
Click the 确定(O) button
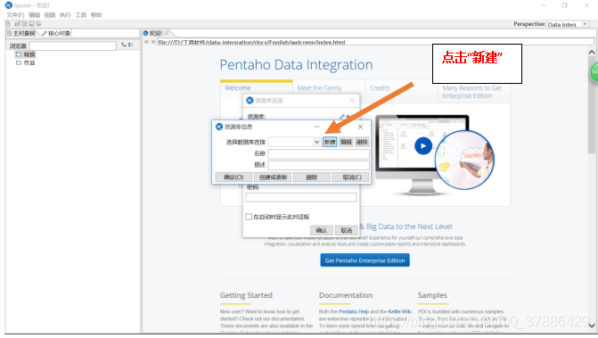pyautogui.click(x=233, y=177)
